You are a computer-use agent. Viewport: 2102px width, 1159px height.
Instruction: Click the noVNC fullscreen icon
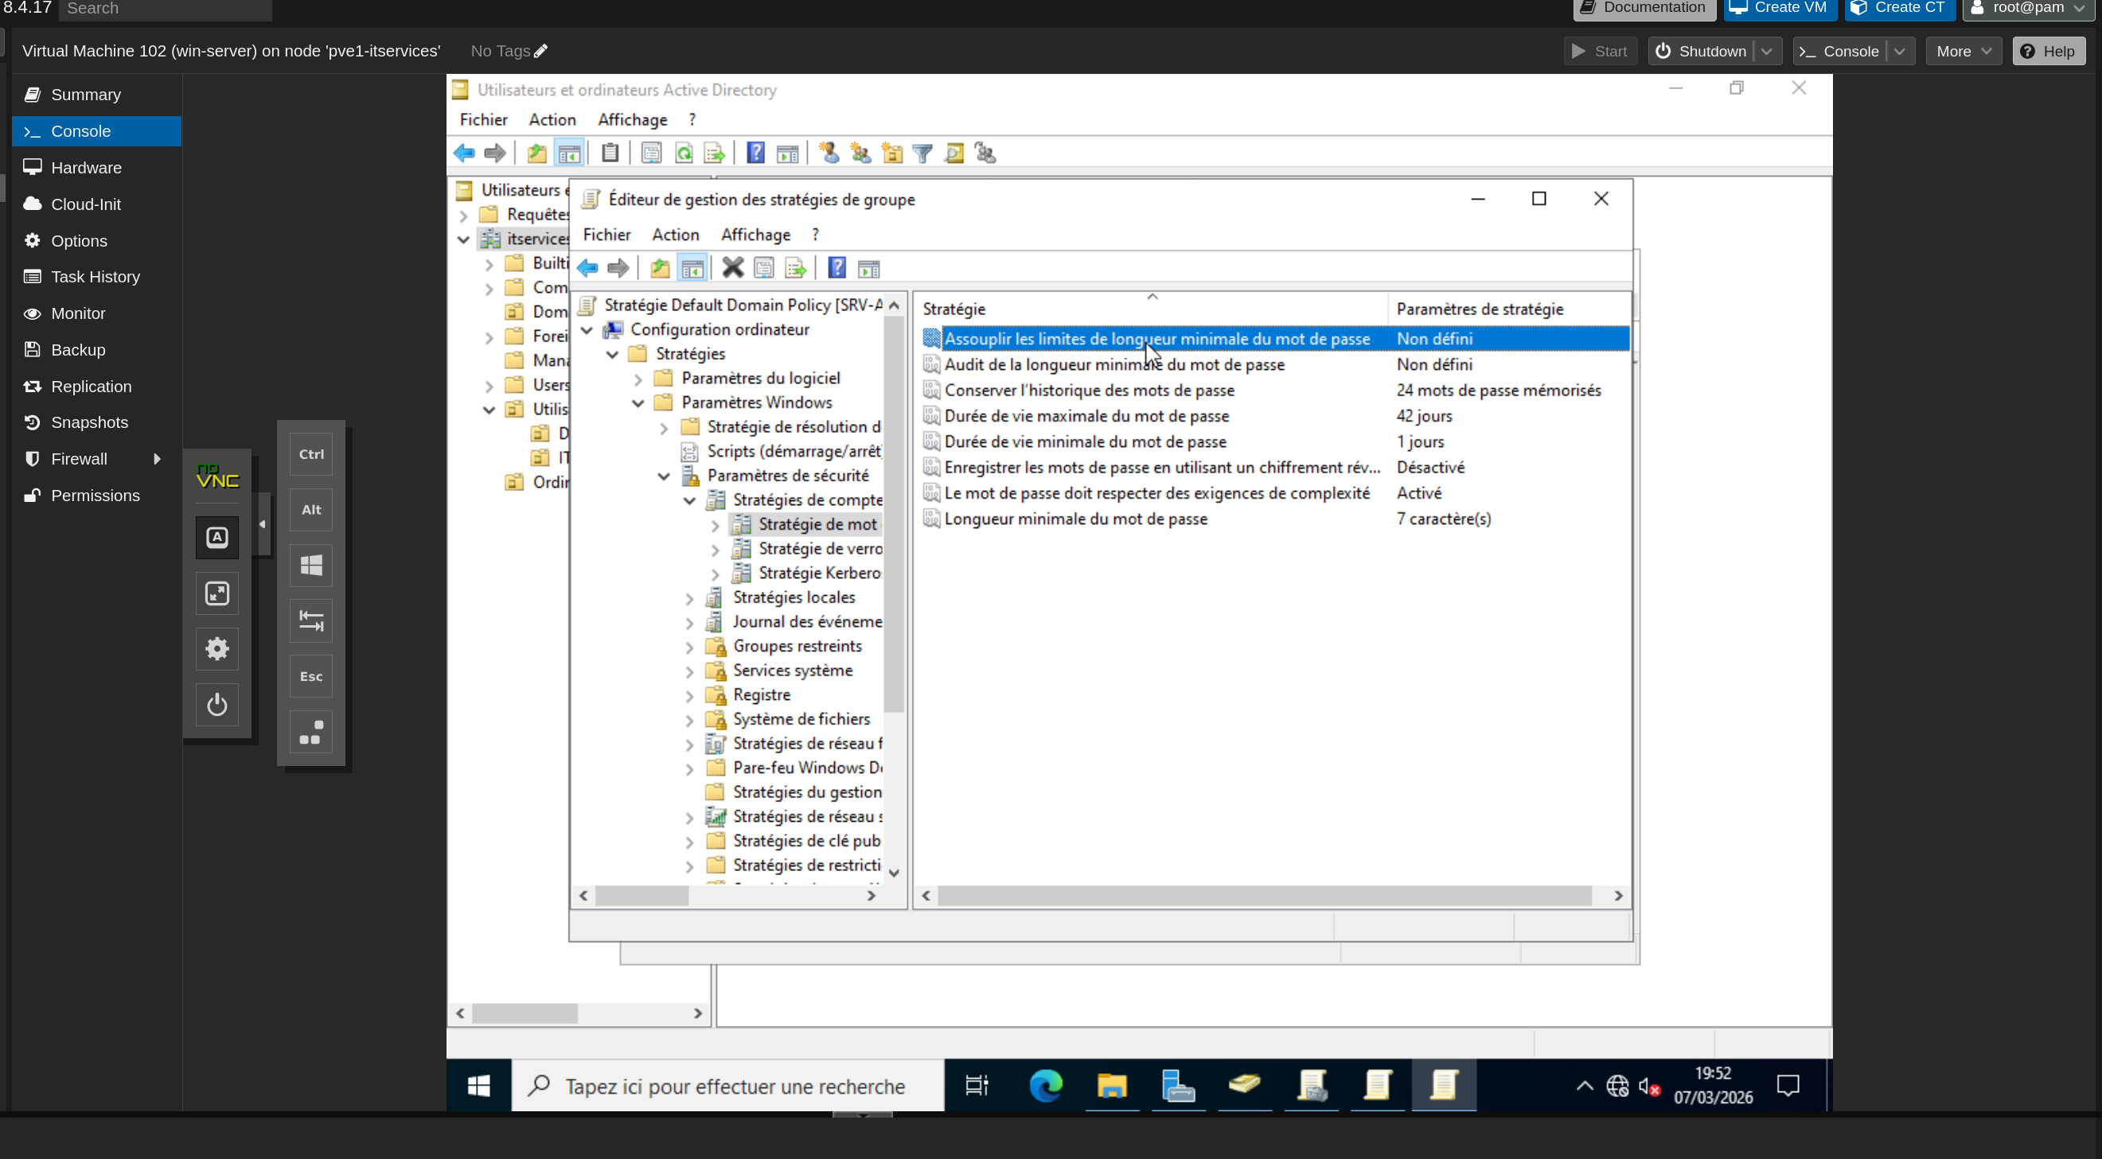pos(217,593)
